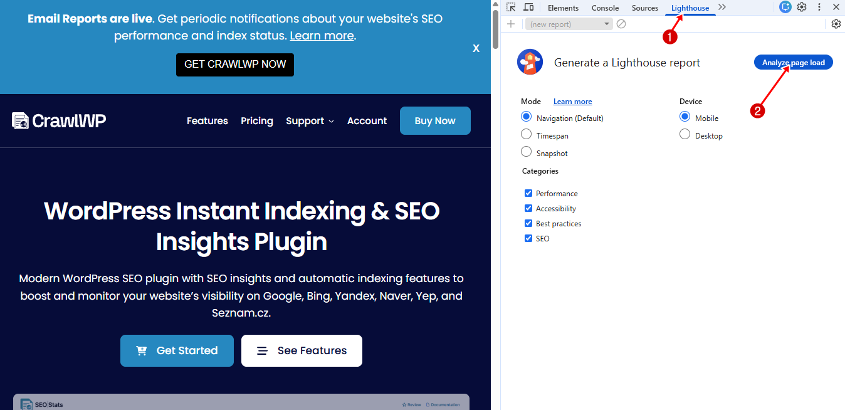This screenshot has height=410, width=845.
Task: Uncheck the SEO category
Action: pos(528,238)
